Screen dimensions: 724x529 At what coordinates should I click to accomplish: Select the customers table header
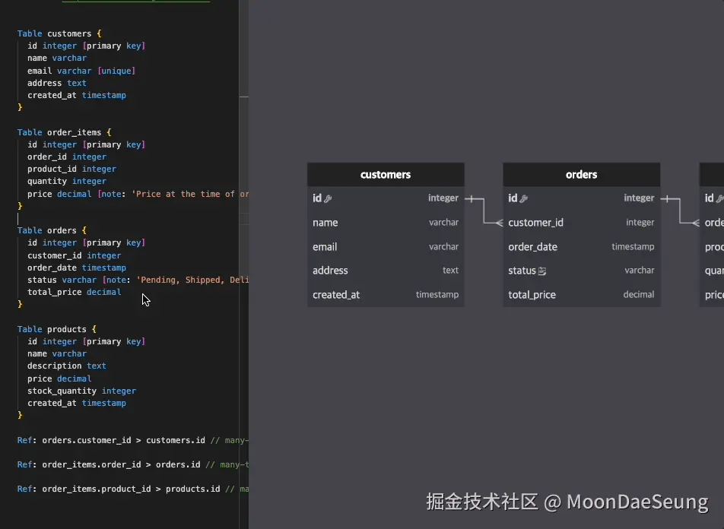tap(386, 175)
